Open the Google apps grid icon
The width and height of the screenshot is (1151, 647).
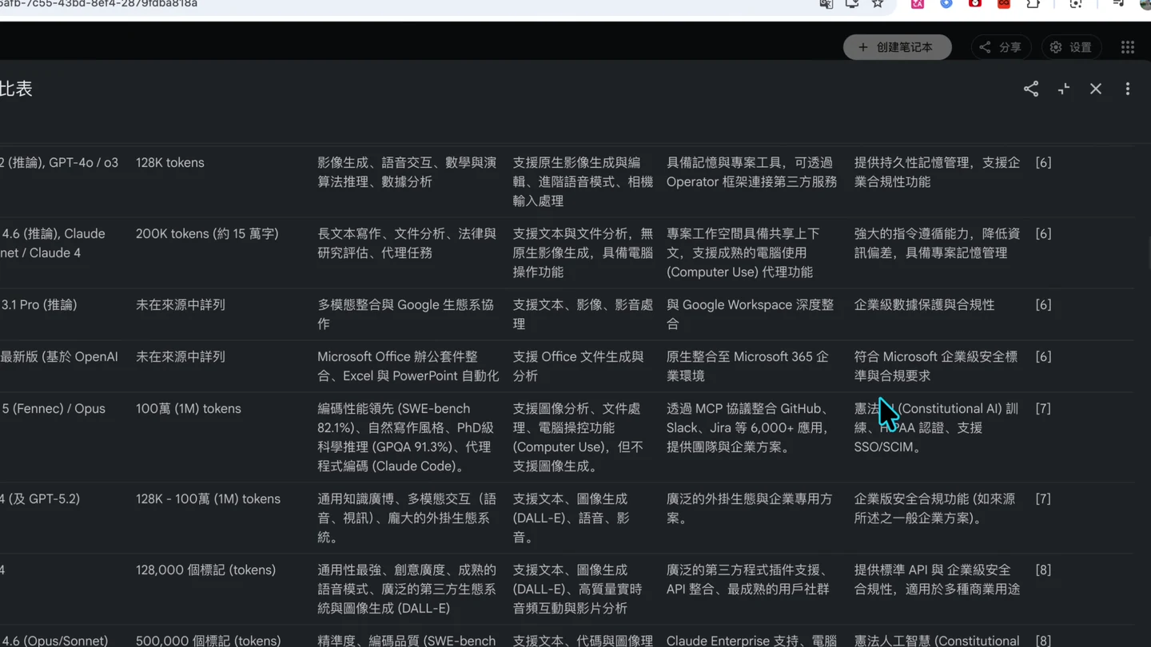(x=1128, y=47)
